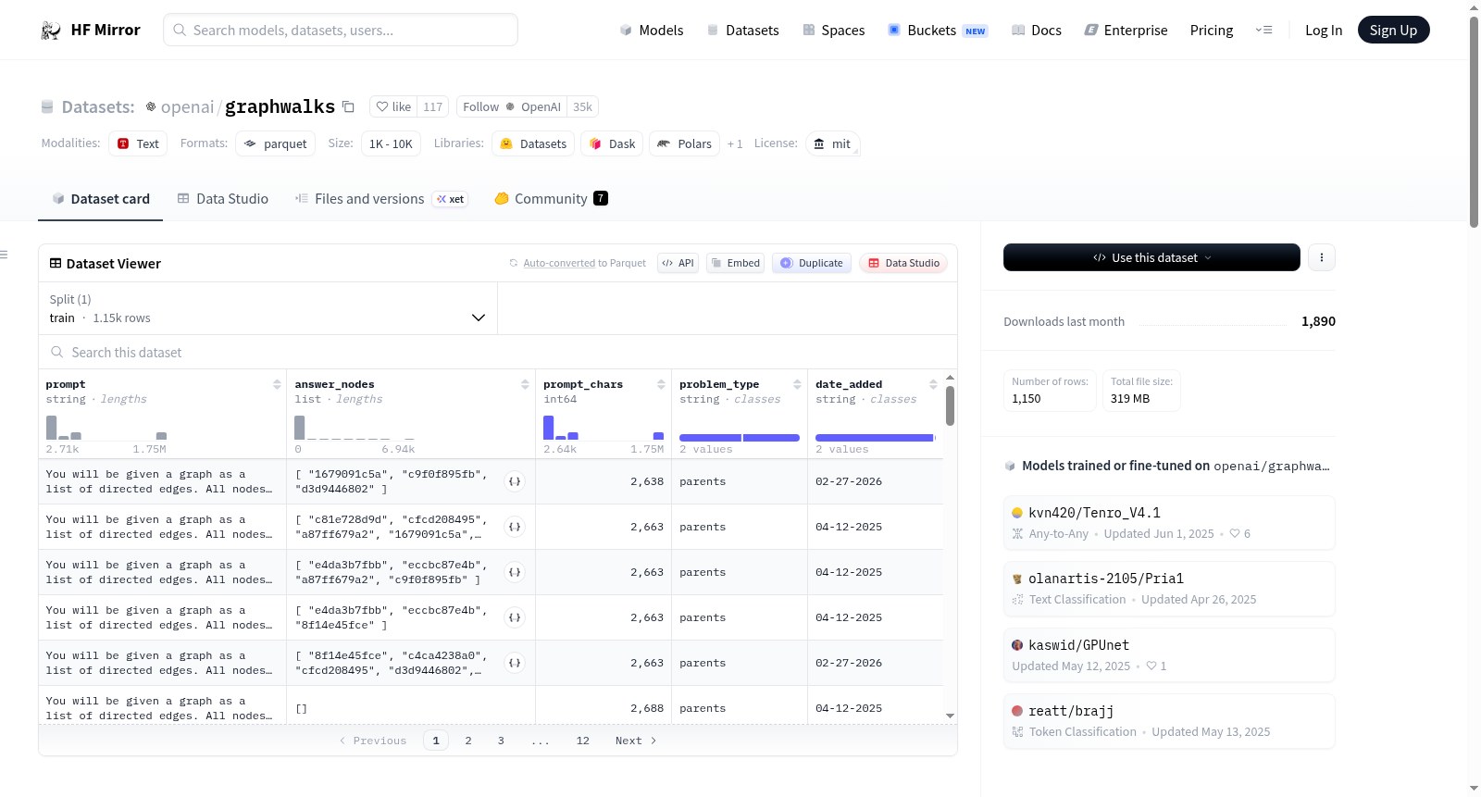Open the Data Studio tab
This screenshot has width=1481, height=797.
(223, 199)
